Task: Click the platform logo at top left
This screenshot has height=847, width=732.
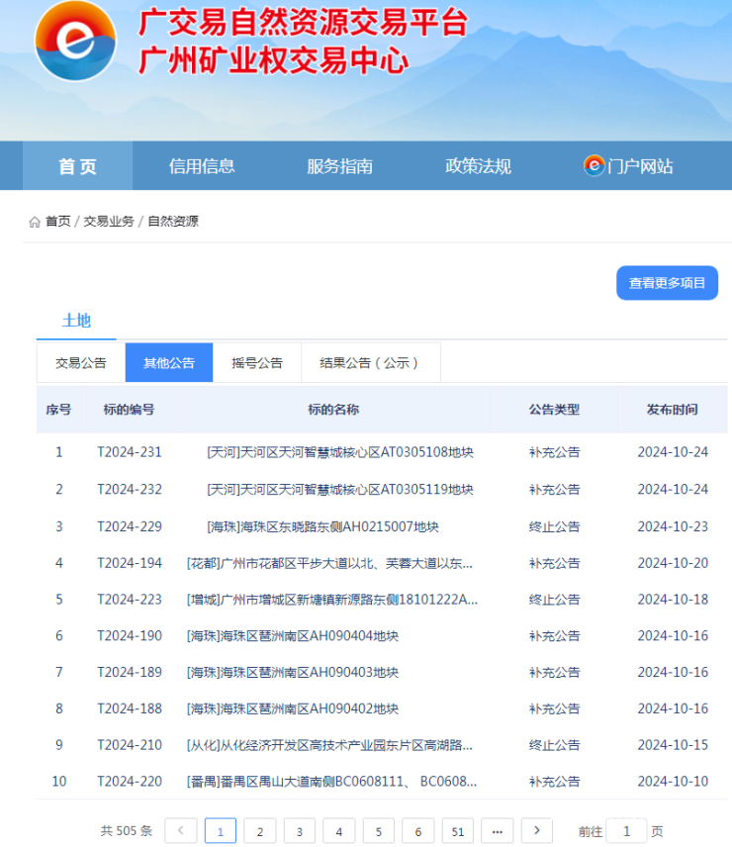Action: click(x=75, y=40)
